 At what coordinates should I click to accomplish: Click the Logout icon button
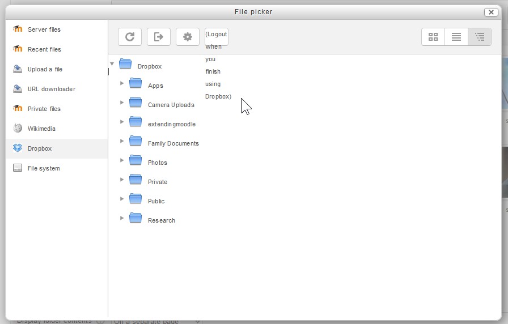click(158, 37)
